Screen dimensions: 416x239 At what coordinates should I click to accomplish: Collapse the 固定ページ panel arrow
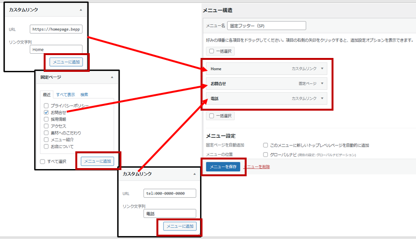tap(112, 77)
